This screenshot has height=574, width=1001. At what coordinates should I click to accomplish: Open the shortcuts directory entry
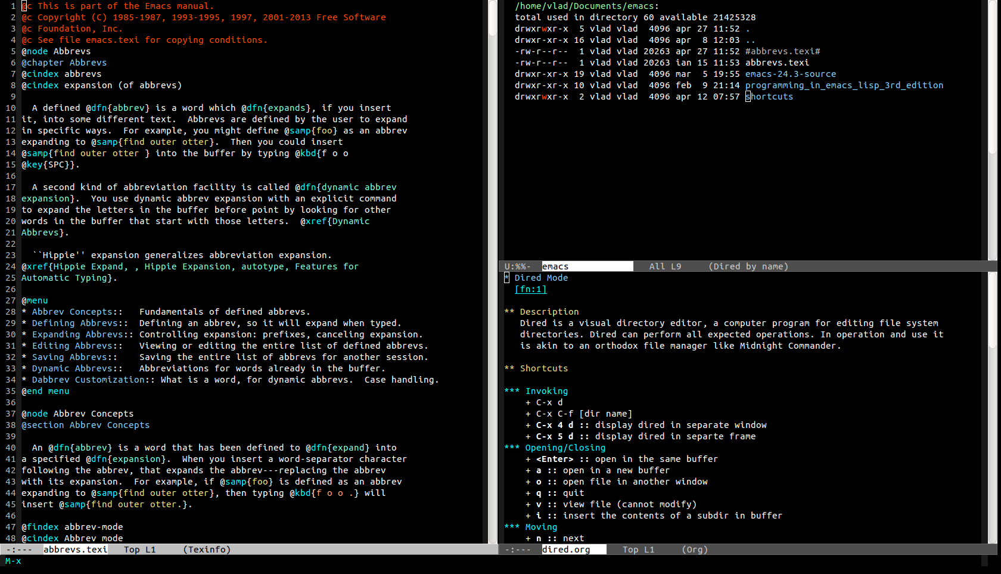tap(769, 97)
